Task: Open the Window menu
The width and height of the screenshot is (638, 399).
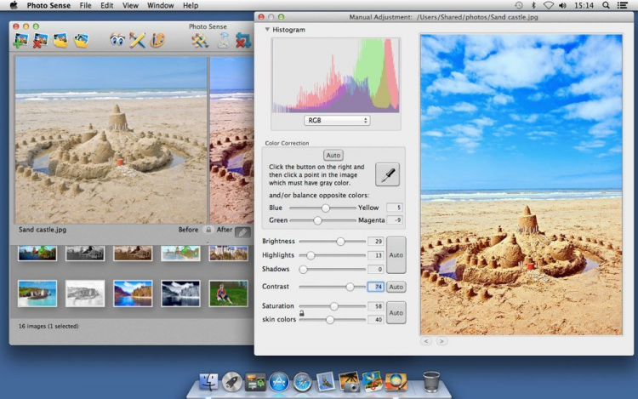Action: (160, 5)
